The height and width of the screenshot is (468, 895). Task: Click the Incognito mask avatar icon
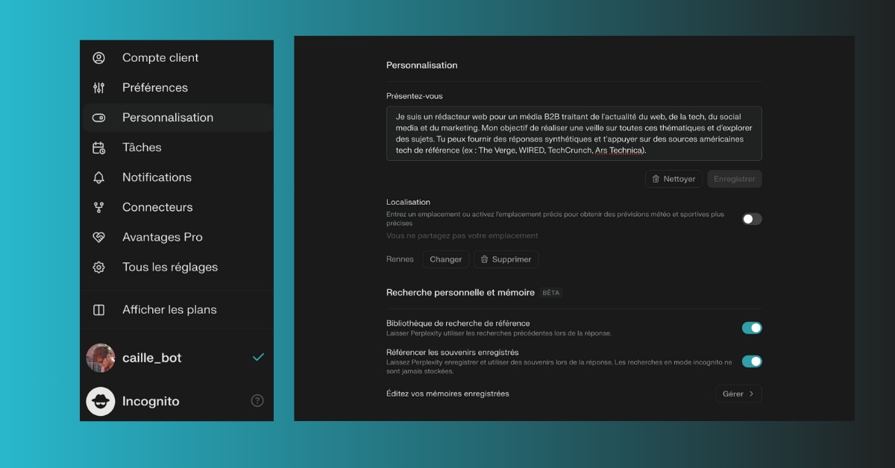point(101,401)
